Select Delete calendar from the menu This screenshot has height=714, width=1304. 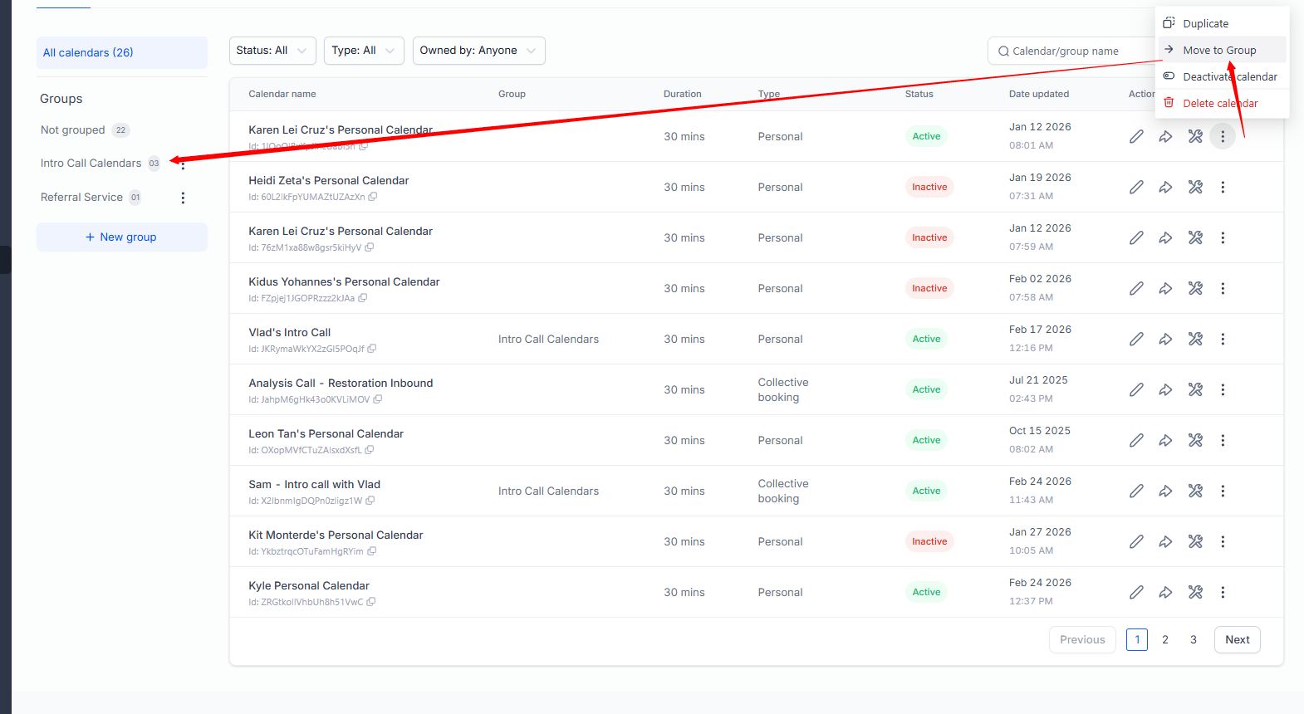click(1219, 104)
